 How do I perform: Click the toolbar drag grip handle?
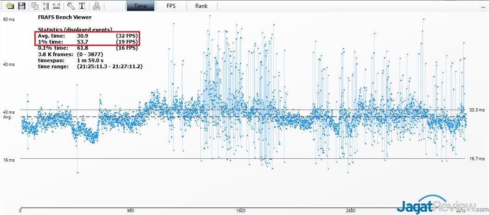[2, 6]
